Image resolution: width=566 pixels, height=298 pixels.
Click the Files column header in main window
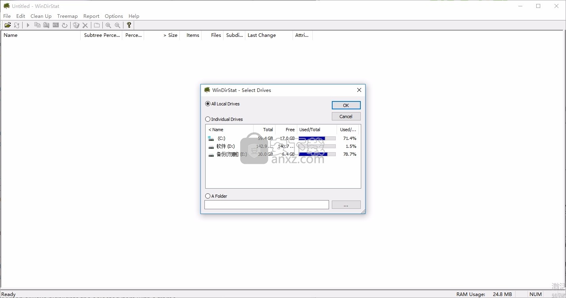click(x=213, y=35)
